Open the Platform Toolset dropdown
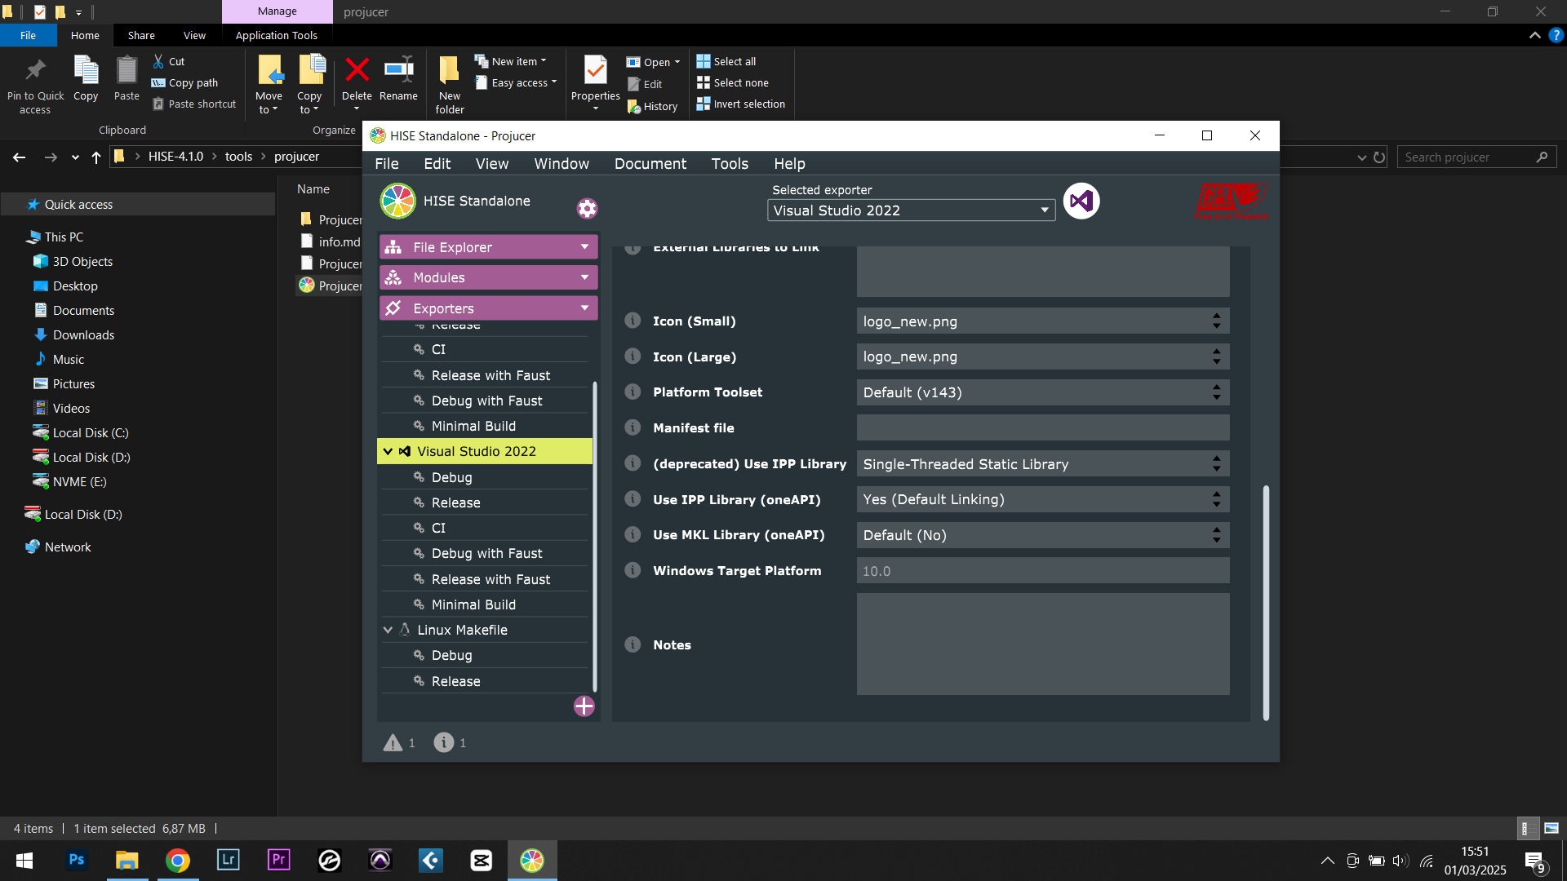The width and height of the screenshot is (1567, 881). [1043, 392]
